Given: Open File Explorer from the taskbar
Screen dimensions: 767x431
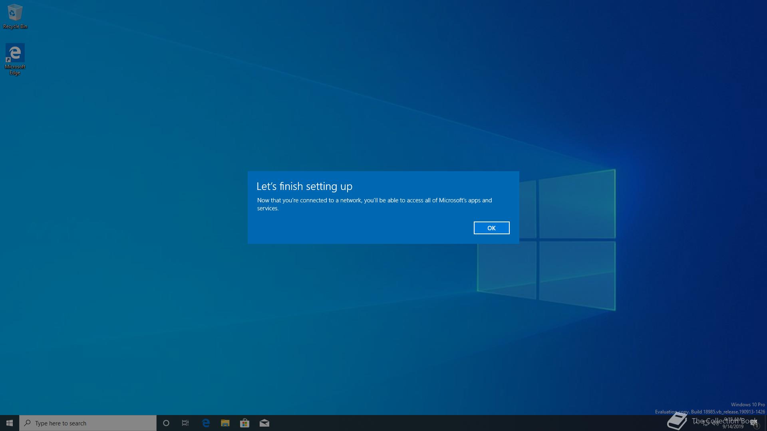Looking at the screenshot, I should 225,423.
